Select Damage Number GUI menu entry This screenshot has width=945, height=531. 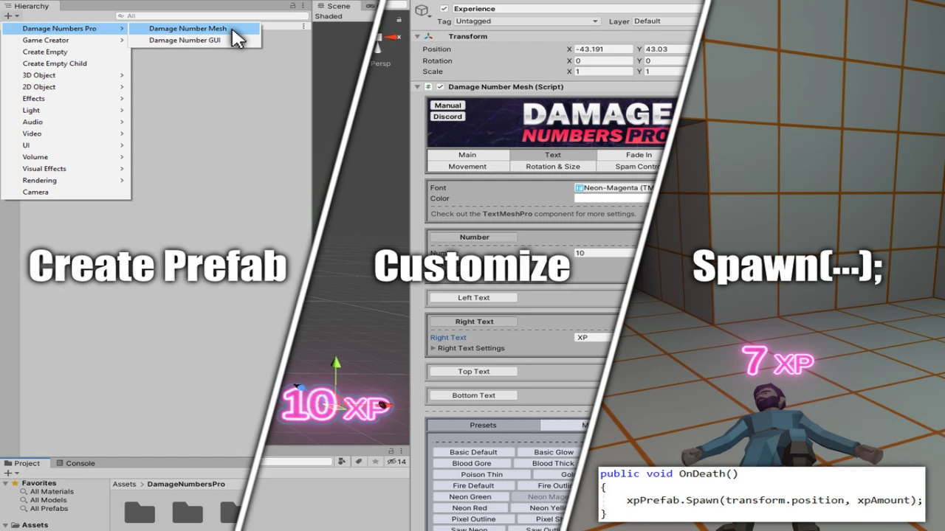(x=185, y=41)
